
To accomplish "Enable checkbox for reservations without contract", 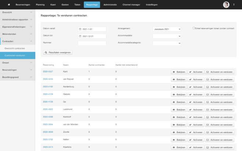I will (x=194, y=28).
